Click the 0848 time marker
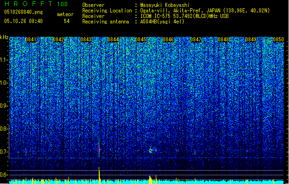This screenshot has width=289, height=184. click(x=223, y=40)
